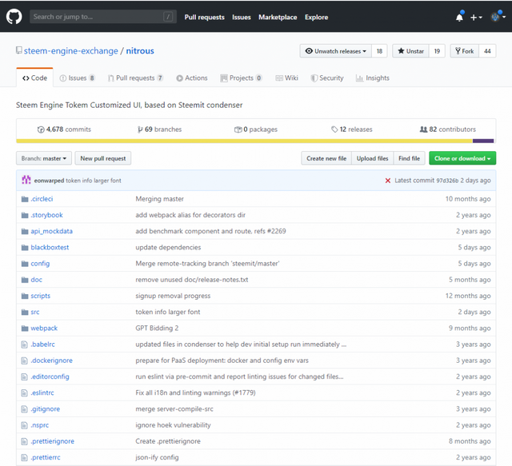Viewport: 512px width, 466px height.
Task: Open Explore in top navigation
Action: tap(316, 18)
